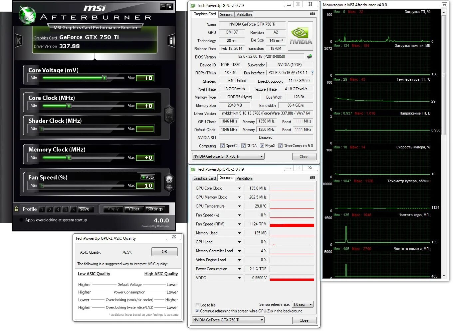Open the Fan Speed (RPM) sensor dropdown

(x=239, y=224)
